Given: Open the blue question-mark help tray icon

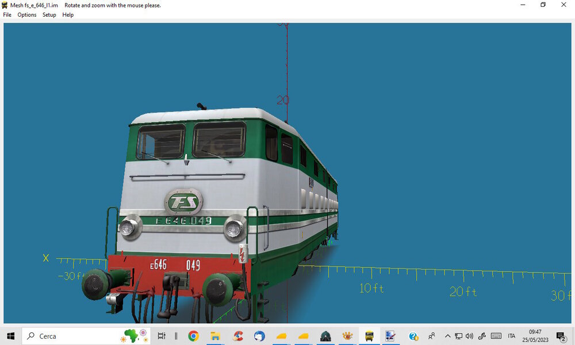Looking at the screenshot, I should pos(413,336).
